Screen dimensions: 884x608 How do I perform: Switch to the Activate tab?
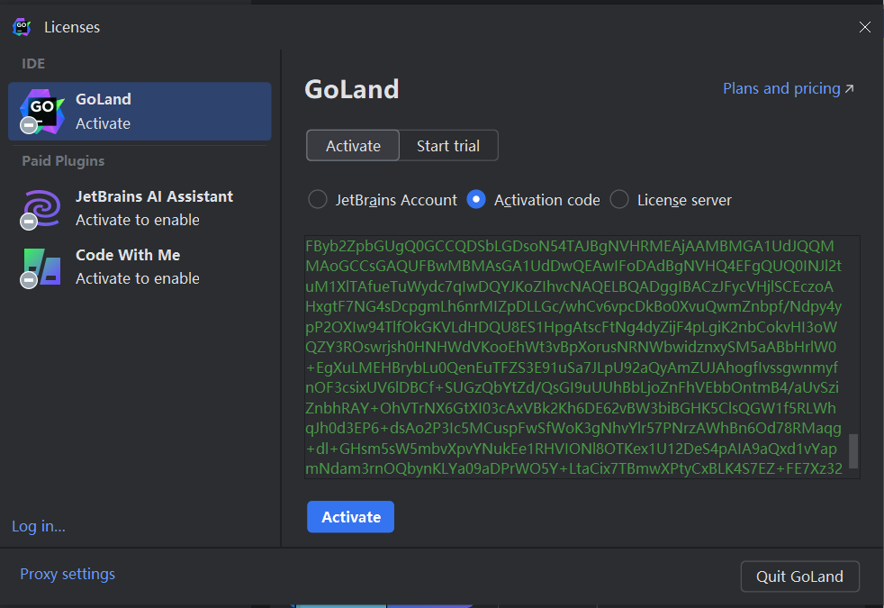(353, 146)
